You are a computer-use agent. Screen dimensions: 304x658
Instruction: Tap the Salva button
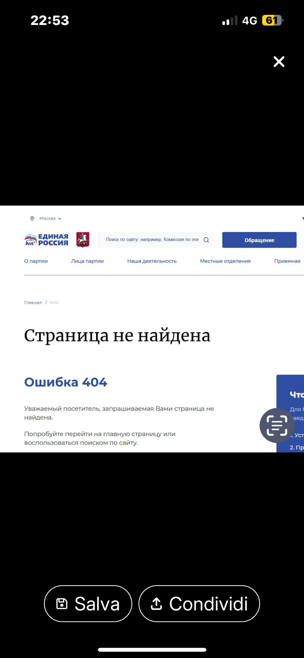tap(88, 604)
